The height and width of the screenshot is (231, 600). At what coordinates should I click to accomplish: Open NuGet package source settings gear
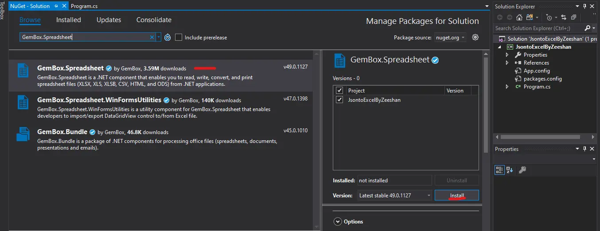[x=475, y=37]
